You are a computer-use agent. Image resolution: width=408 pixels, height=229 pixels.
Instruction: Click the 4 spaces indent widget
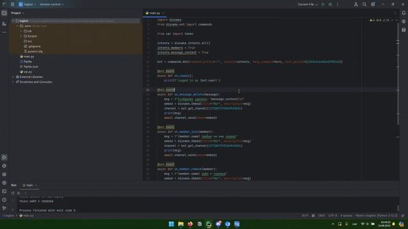[x=346, y=216]
